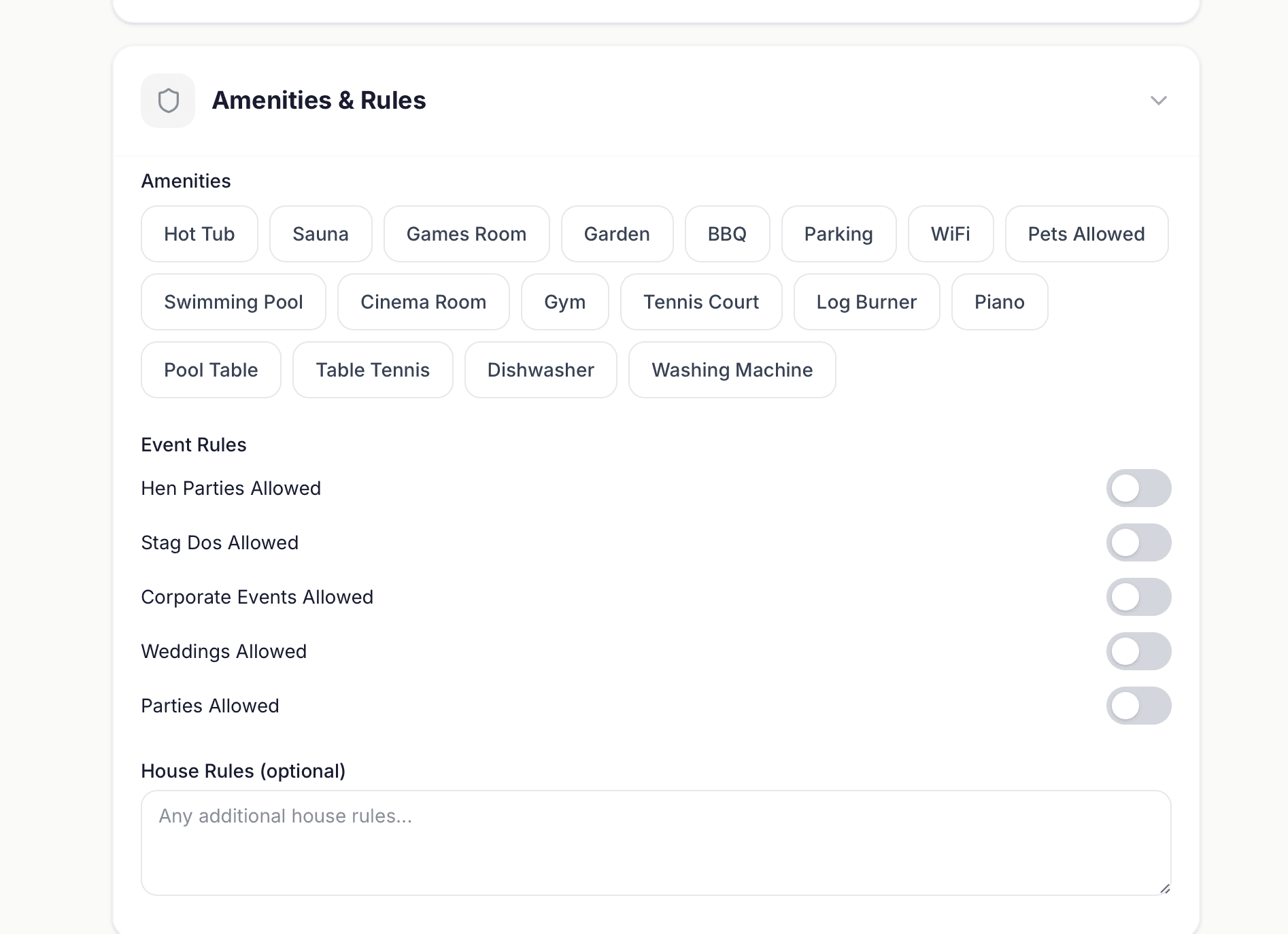
Task: Grab the House Rules textarea resize handle
Action: click(1164, 888)
